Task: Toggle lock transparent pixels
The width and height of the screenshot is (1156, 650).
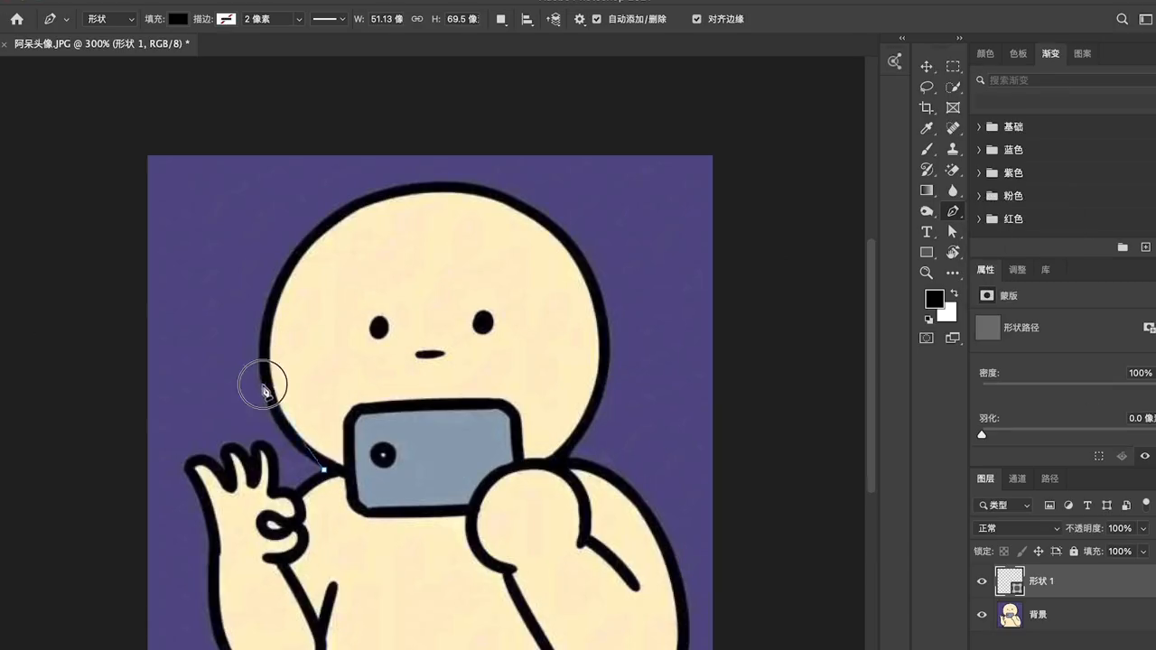Action: (x=1003, y=551)
